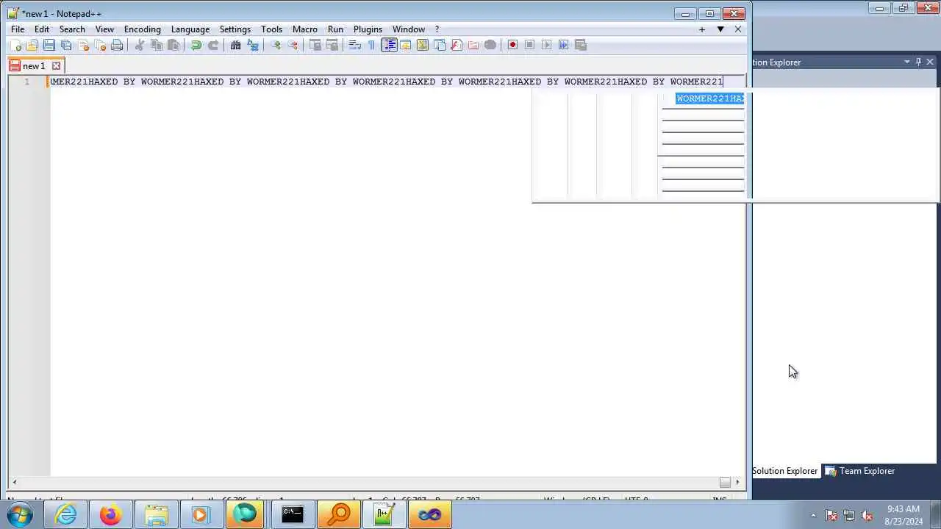Viewport: 941px width, 529px height.
Task: Open the Settings menu
Action: pyautogui.click(x=235, y=29)
